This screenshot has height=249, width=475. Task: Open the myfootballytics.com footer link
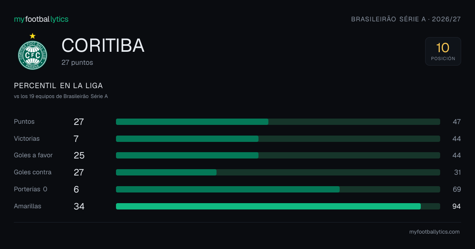[434, 232]
